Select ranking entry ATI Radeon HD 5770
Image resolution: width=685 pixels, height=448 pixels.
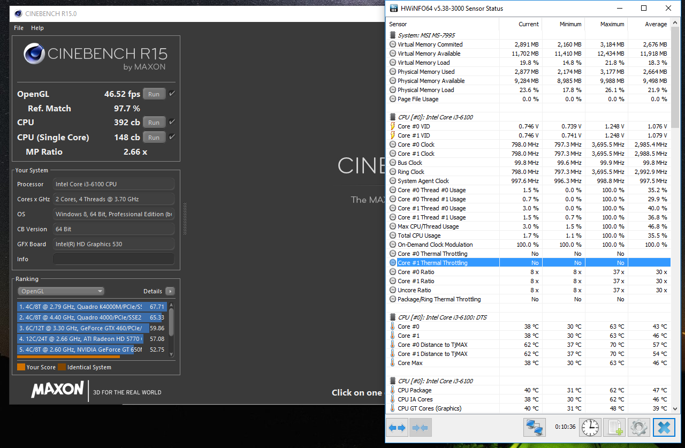91,339
